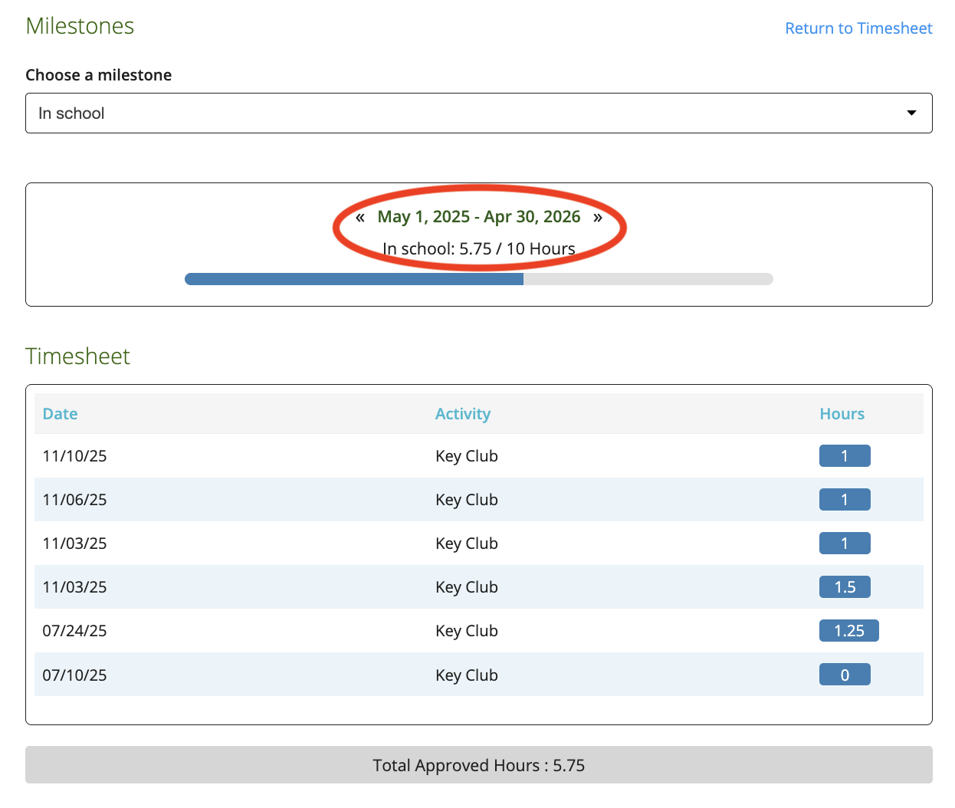Image resolution: width=955 pixels, height=808 pixels.
Task: Click the 1.25 hours badge
Action: 849,631
